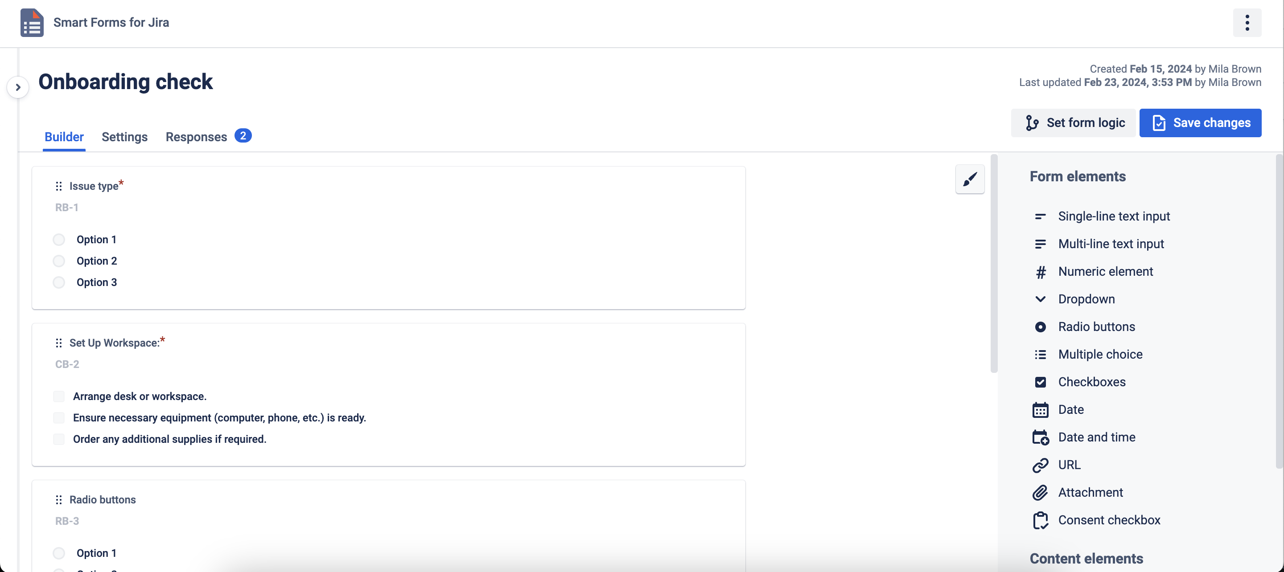1284x572 pixels.
Task: Open the three-dot more options menu
Action: [x=1247, y=23]
